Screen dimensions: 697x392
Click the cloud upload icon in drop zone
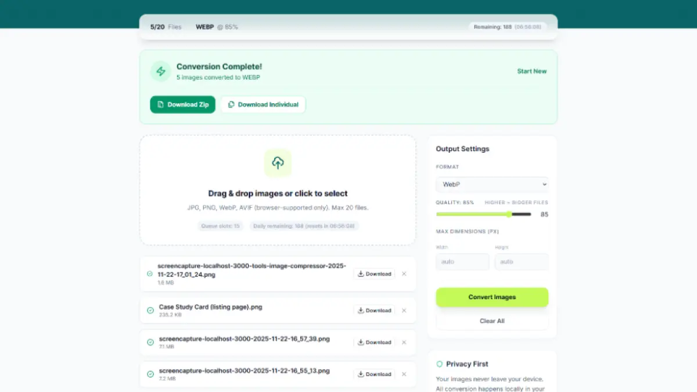tap(278, 163)
